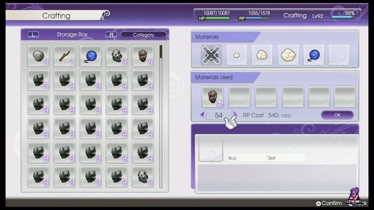Click the RP Cost 540 value

pyautogui.click(x=273, y=116)
